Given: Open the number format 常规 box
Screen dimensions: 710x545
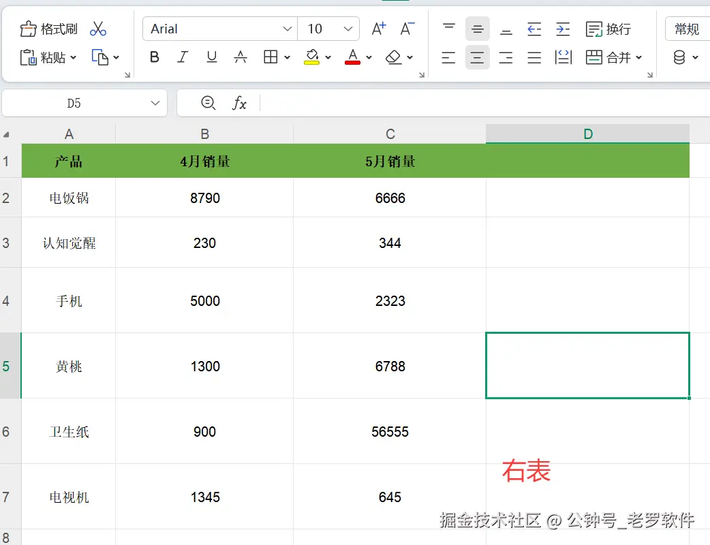Looking at the screenshot, I should click(688, 29).
